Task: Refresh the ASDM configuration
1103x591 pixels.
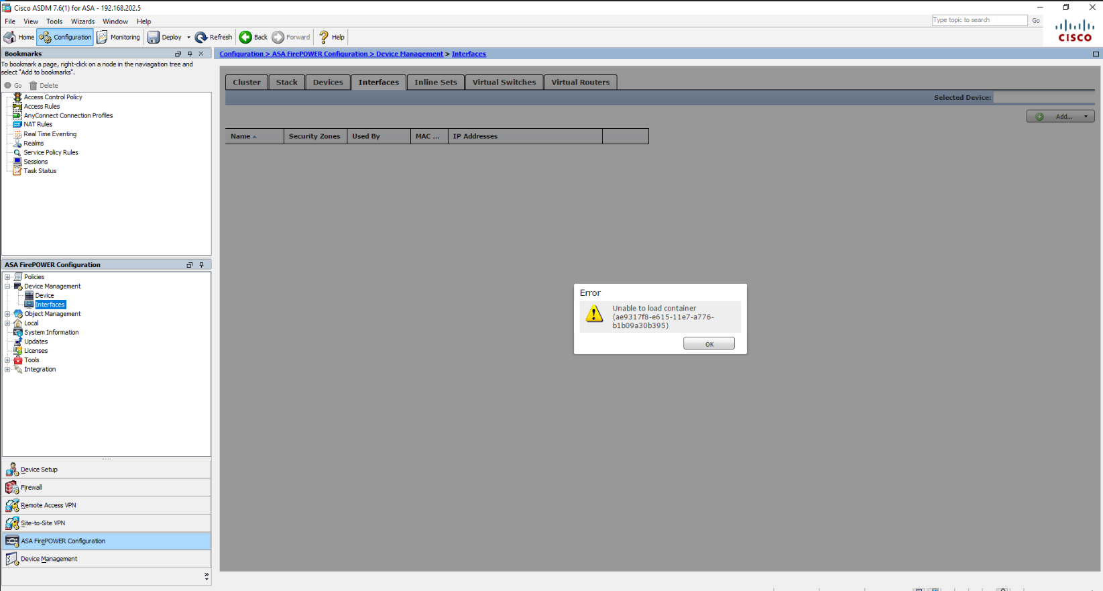Action: point(214,37)
